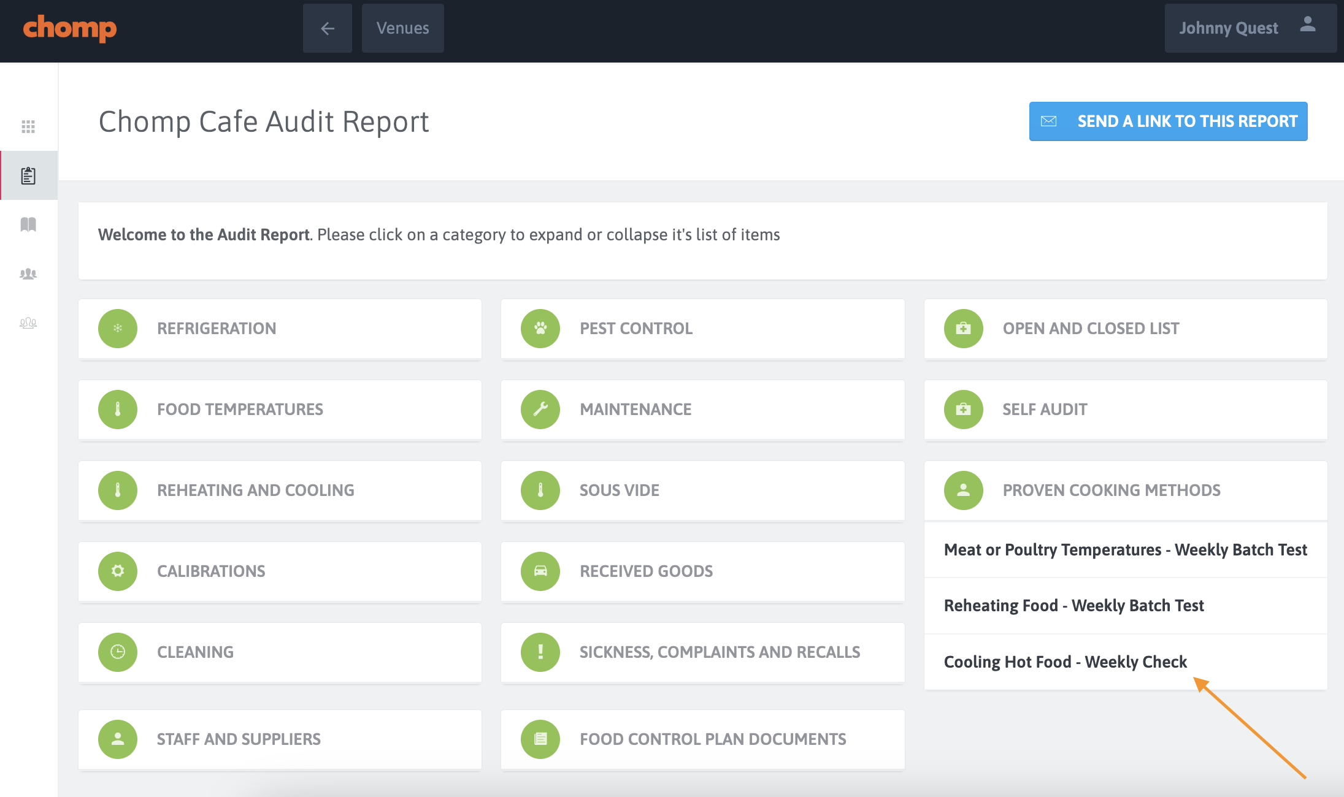Viewport: 1344px width, 797px height.
Task: Open Cooling Hot Food - Weekly Check
Action: pos(1065,662)
